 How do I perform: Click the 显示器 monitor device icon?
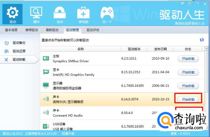tap(46, 85)
